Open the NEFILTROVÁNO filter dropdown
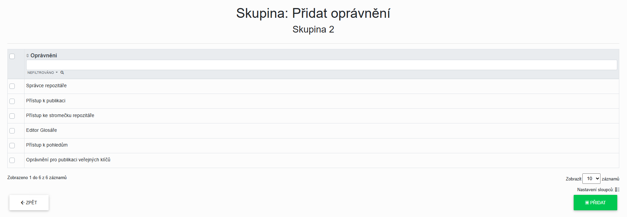 (x=42, y=72)
